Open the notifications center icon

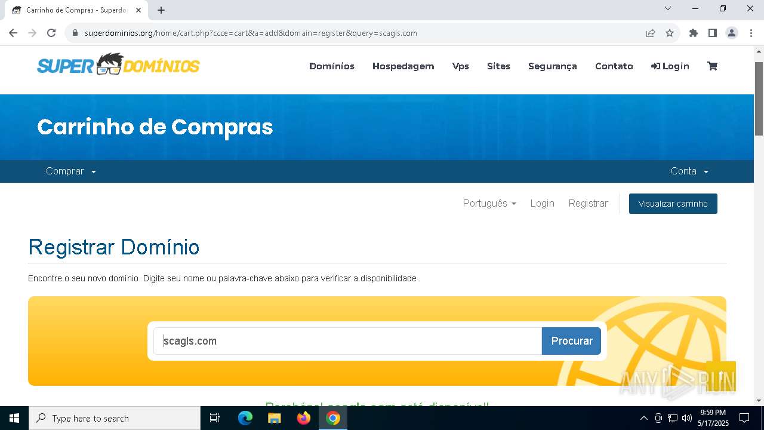point(744,418)
